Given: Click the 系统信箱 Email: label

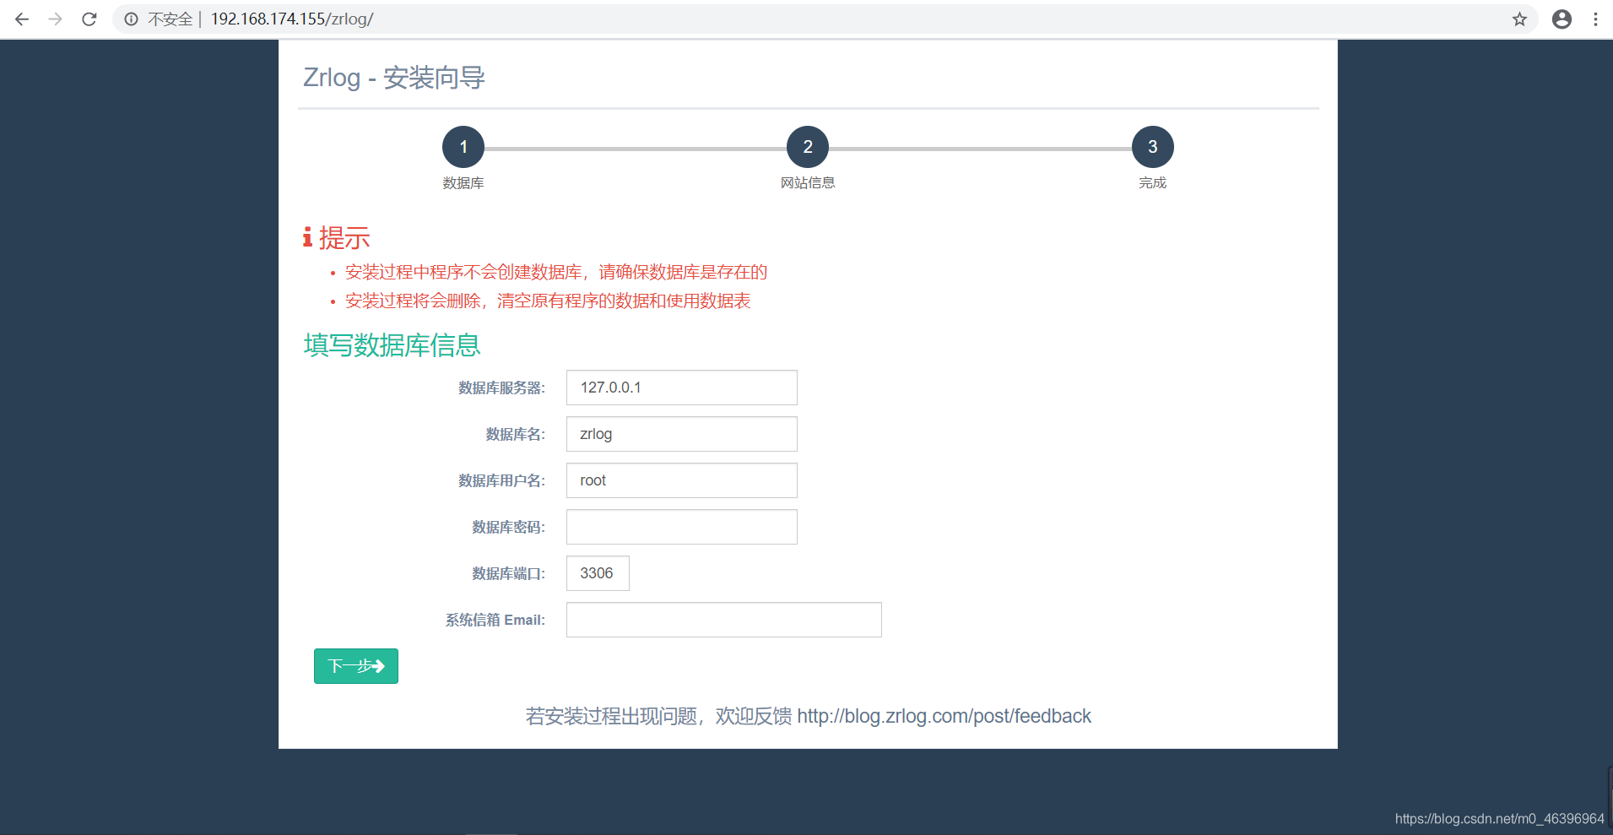Looking at the screenshot, I should tap(495, 620).
